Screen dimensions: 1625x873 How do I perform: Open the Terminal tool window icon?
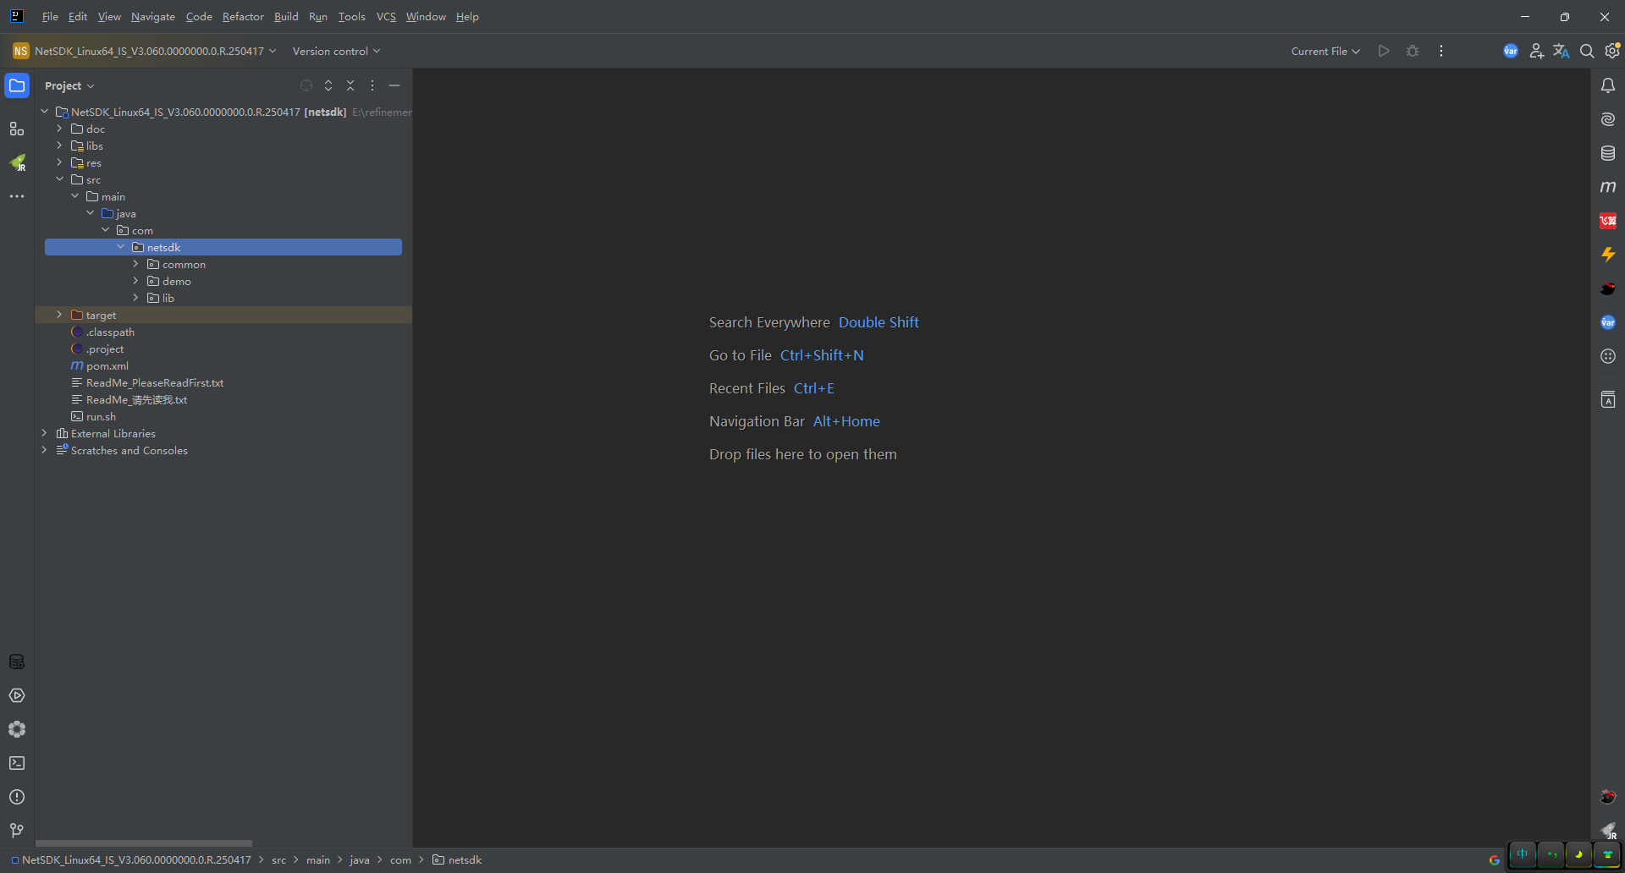coord(17,763)
